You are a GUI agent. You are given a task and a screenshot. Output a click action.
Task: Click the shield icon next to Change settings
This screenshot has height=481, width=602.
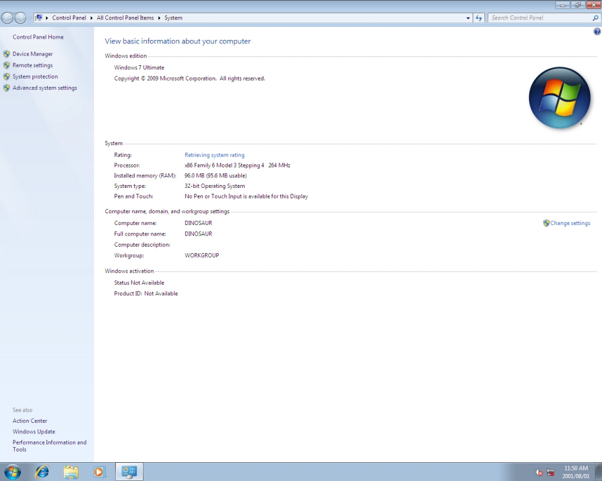[546, 223]
